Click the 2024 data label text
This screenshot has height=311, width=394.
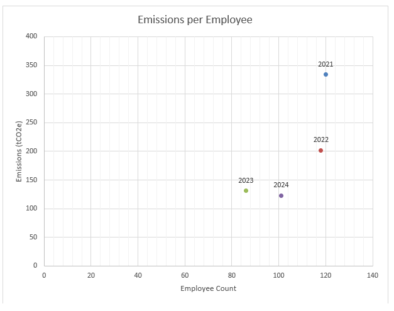coord(281,185)
